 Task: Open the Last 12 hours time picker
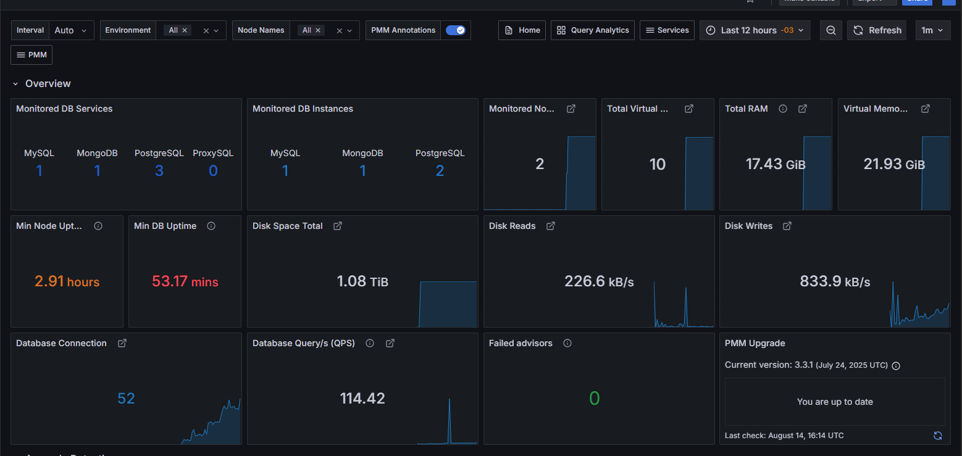pos(755,30)
